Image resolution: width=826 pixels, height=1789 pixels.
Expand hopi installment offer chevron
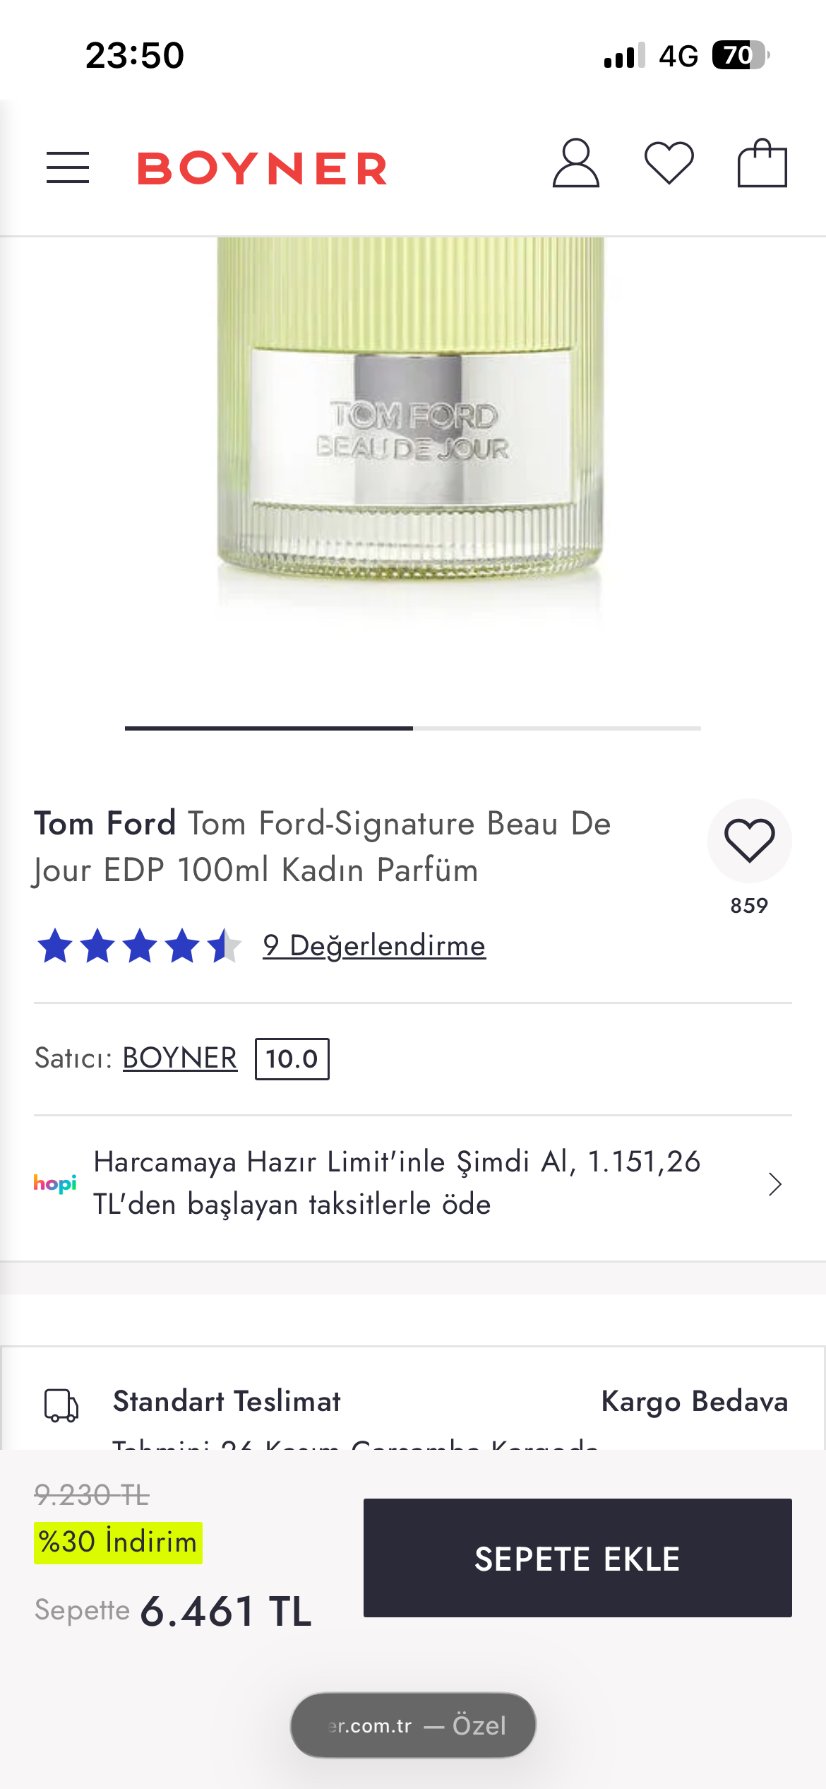click(x=774, y=1183)
